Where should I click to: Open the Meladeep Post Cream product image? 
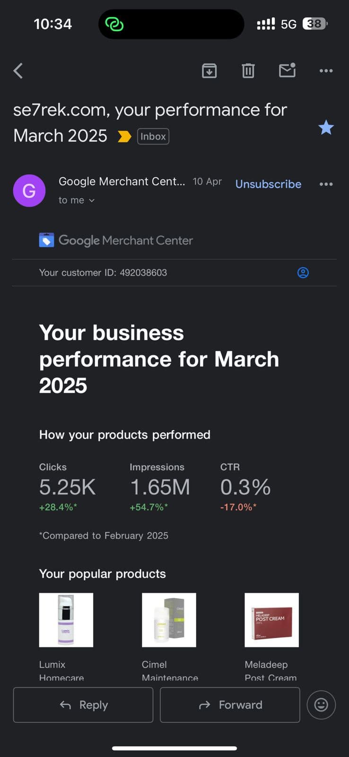click(271, 620)
